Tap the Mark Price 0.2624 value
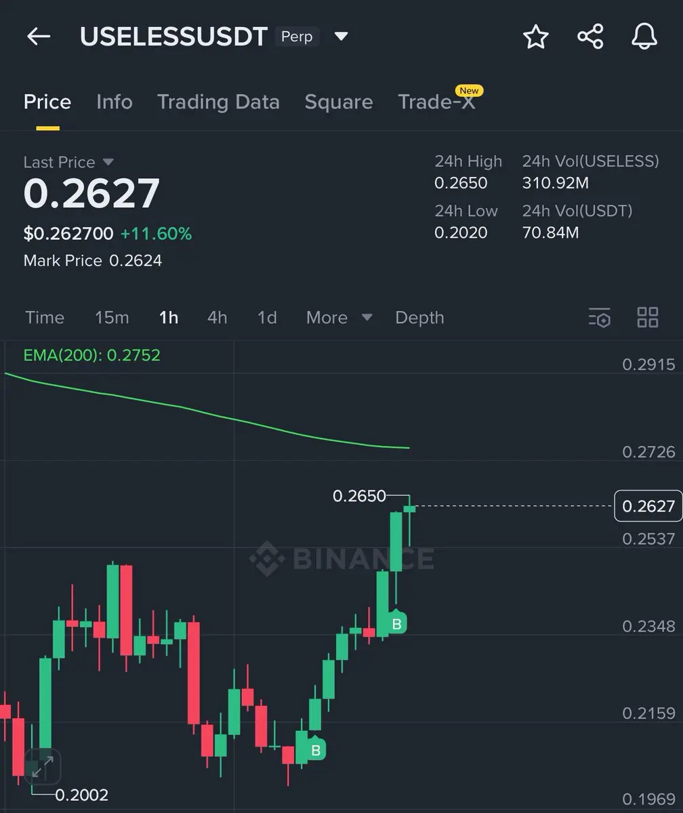Viewport: 683px width, 813px height. (x=136, y=261)
